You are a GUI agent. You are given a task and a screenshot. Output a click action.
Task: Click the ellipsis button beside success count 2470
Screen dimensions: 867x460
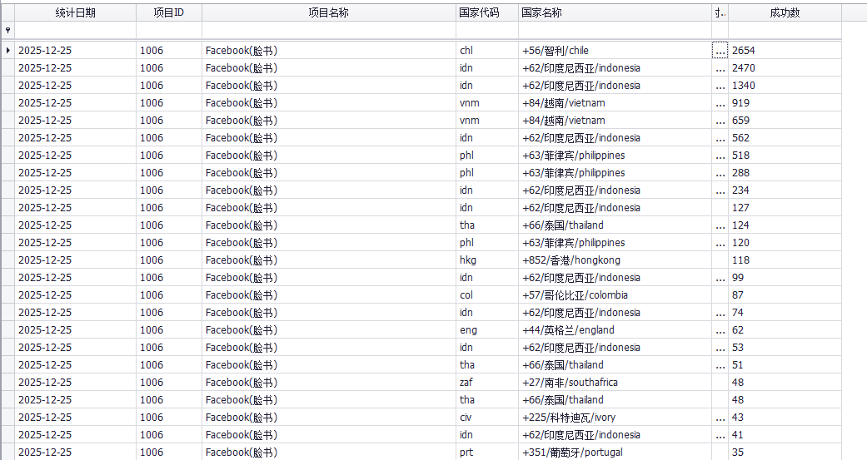click(720, 68)
